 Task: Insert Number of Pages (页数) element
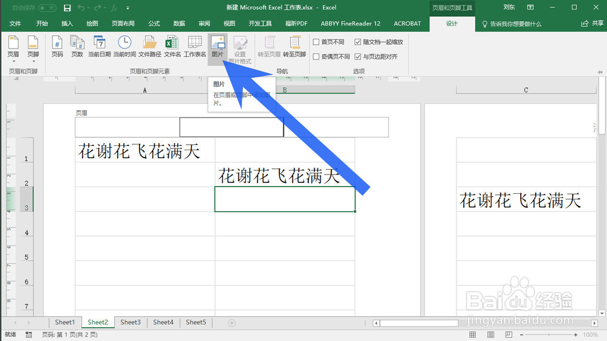coord(77,47)
